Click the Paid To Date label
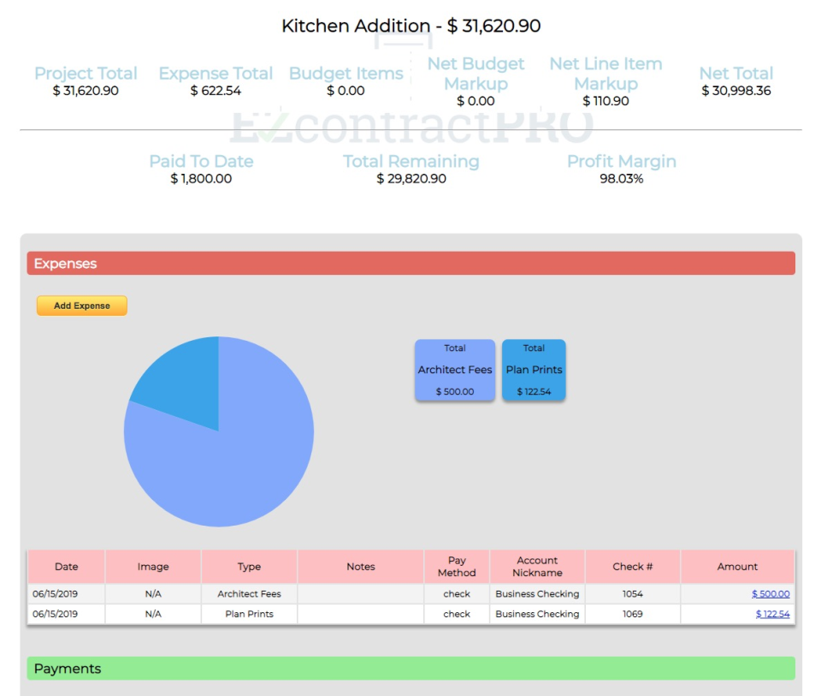Image resolution: width=821 pixels, height=696 pixels. (x=201, y=162)
